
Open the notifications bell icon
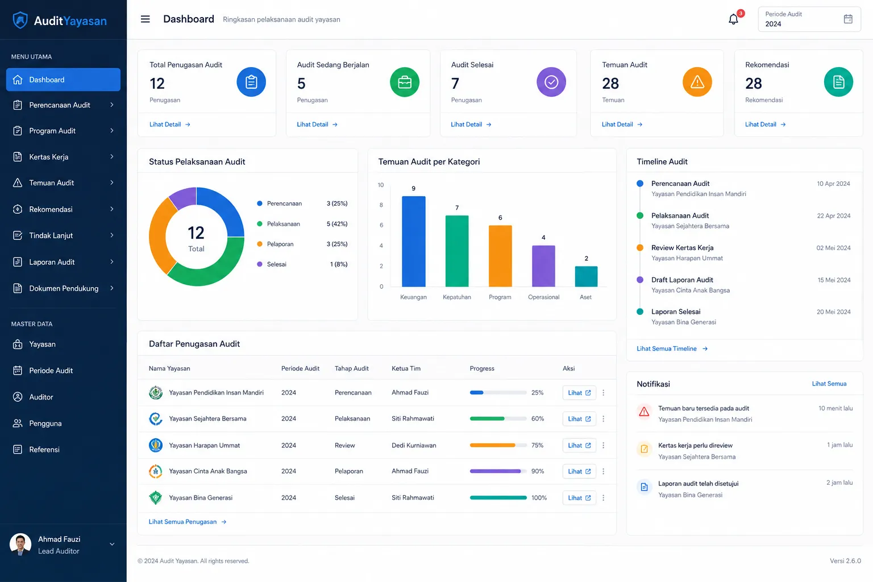coord(734,19)
